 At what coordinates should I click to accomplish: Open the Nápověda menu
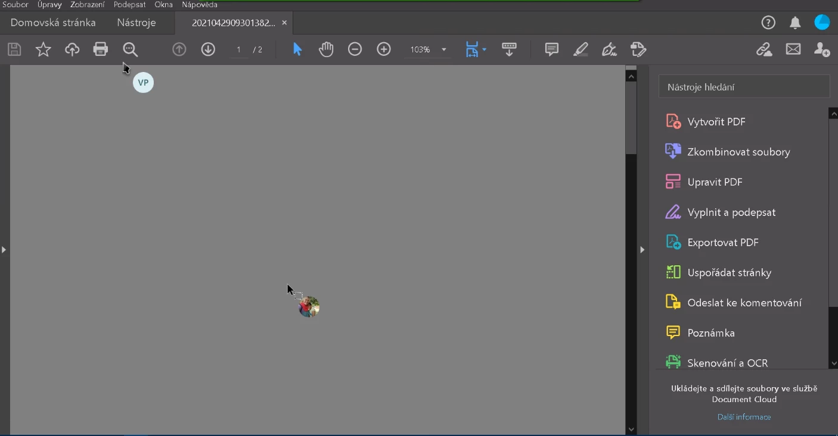pyautogui.click(x=200, y=5)
